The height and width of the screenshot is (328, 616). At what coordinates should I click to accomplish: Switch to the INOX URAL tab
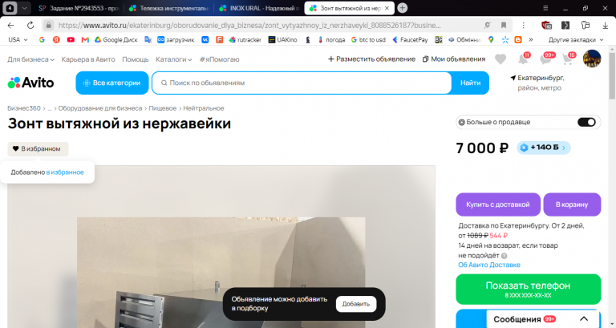(259, 8)
